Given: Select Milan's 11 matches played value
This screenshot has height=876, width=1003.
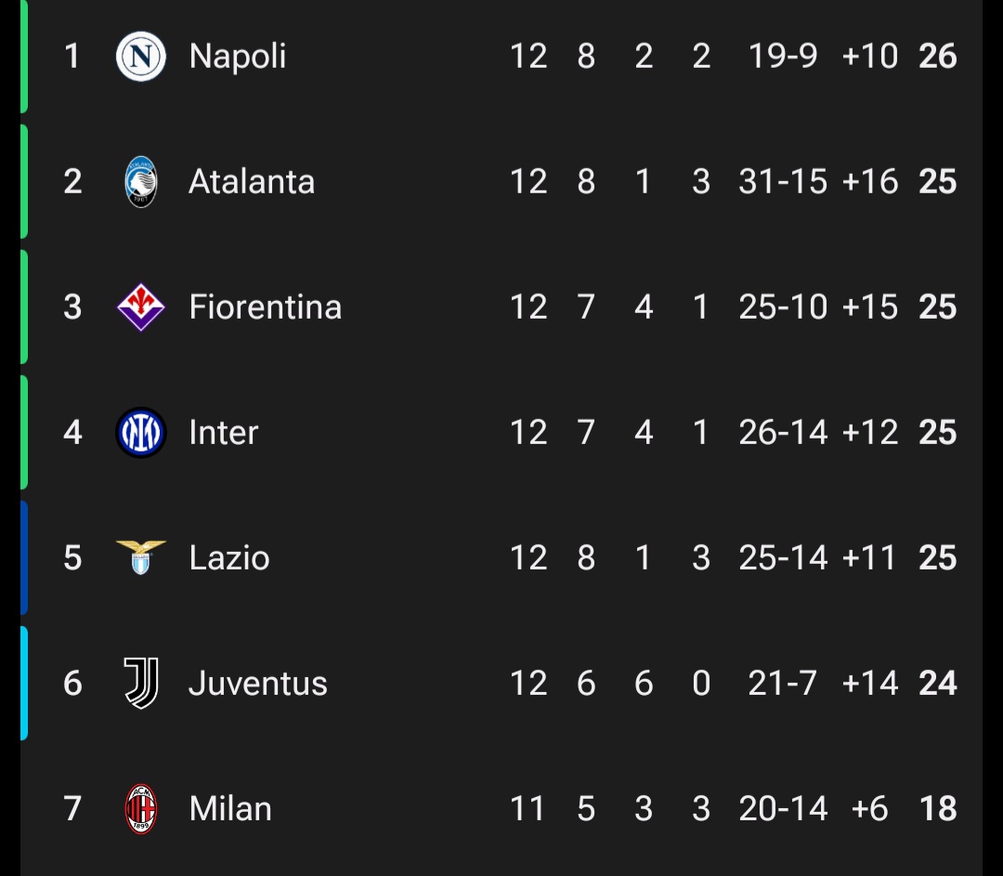Looking at the screenshot, I should pos(528,809).
